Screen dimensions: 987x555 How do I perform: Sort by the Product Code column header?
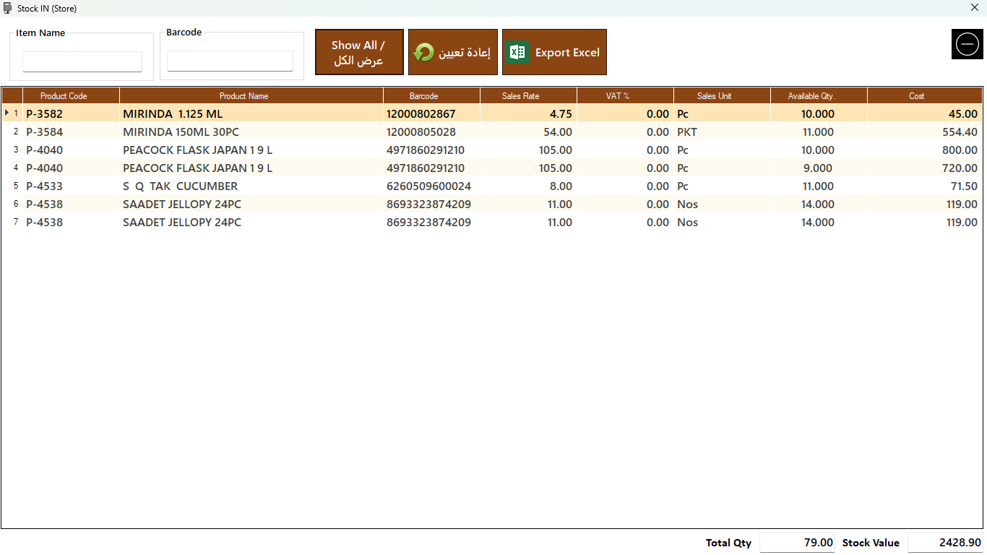71,95
